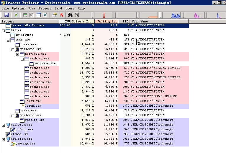
Task: Toggle the lower pane toolbar icon
Action: (38, 15)
